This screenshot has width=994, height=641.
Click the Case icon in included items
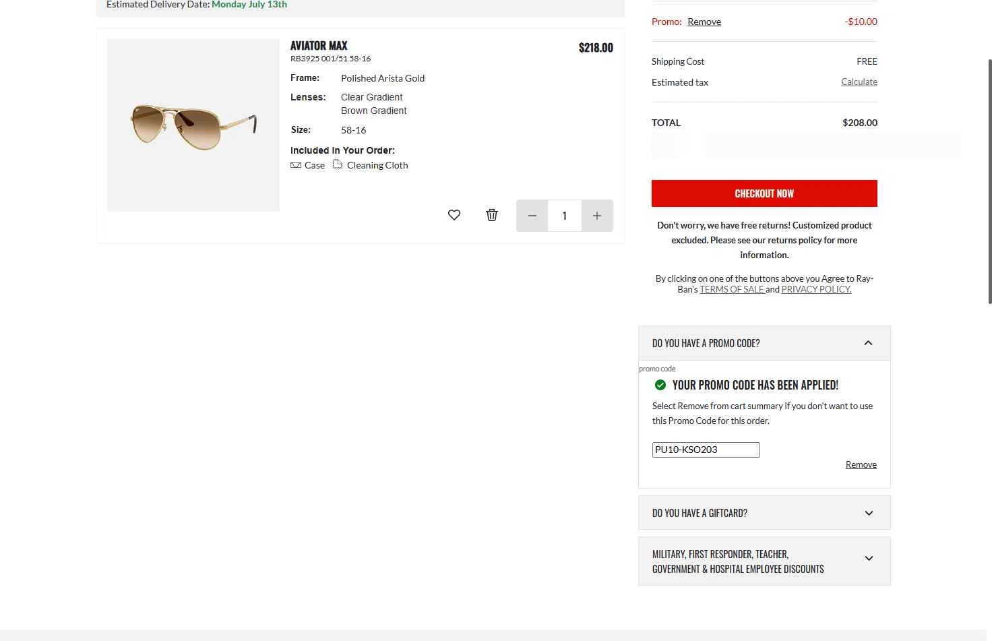(x=296, y=165)
